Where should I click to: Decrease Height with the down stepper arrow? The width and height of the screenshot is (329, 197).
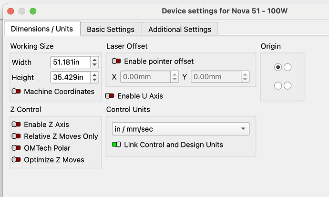pyautogui.click(x=94, y=80)
